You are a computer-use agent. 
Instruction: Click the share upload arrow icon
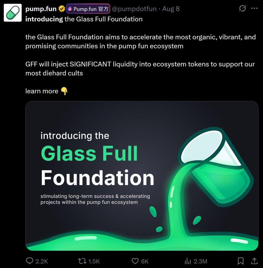point(254,261)
